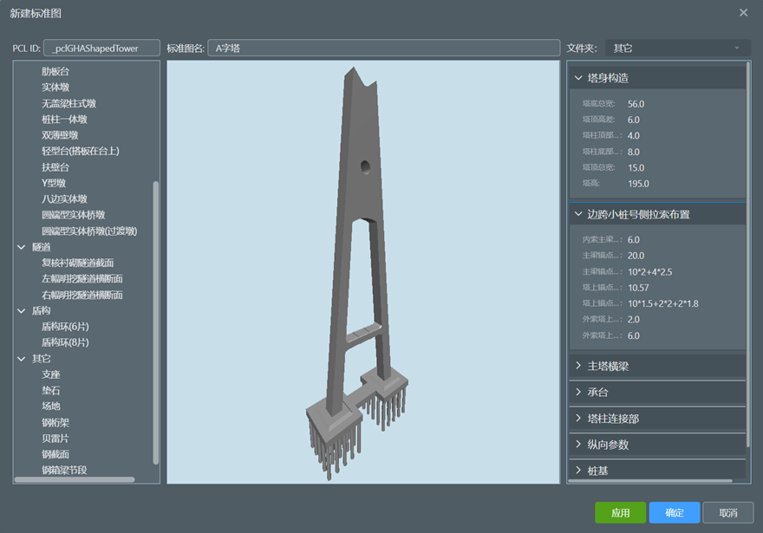Expand the 承台 section
Viewport: 763px width, 533px height.
coord(657,392)
